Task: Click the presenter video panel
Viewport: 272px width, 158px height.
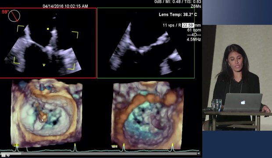Action: coord(237,78)
